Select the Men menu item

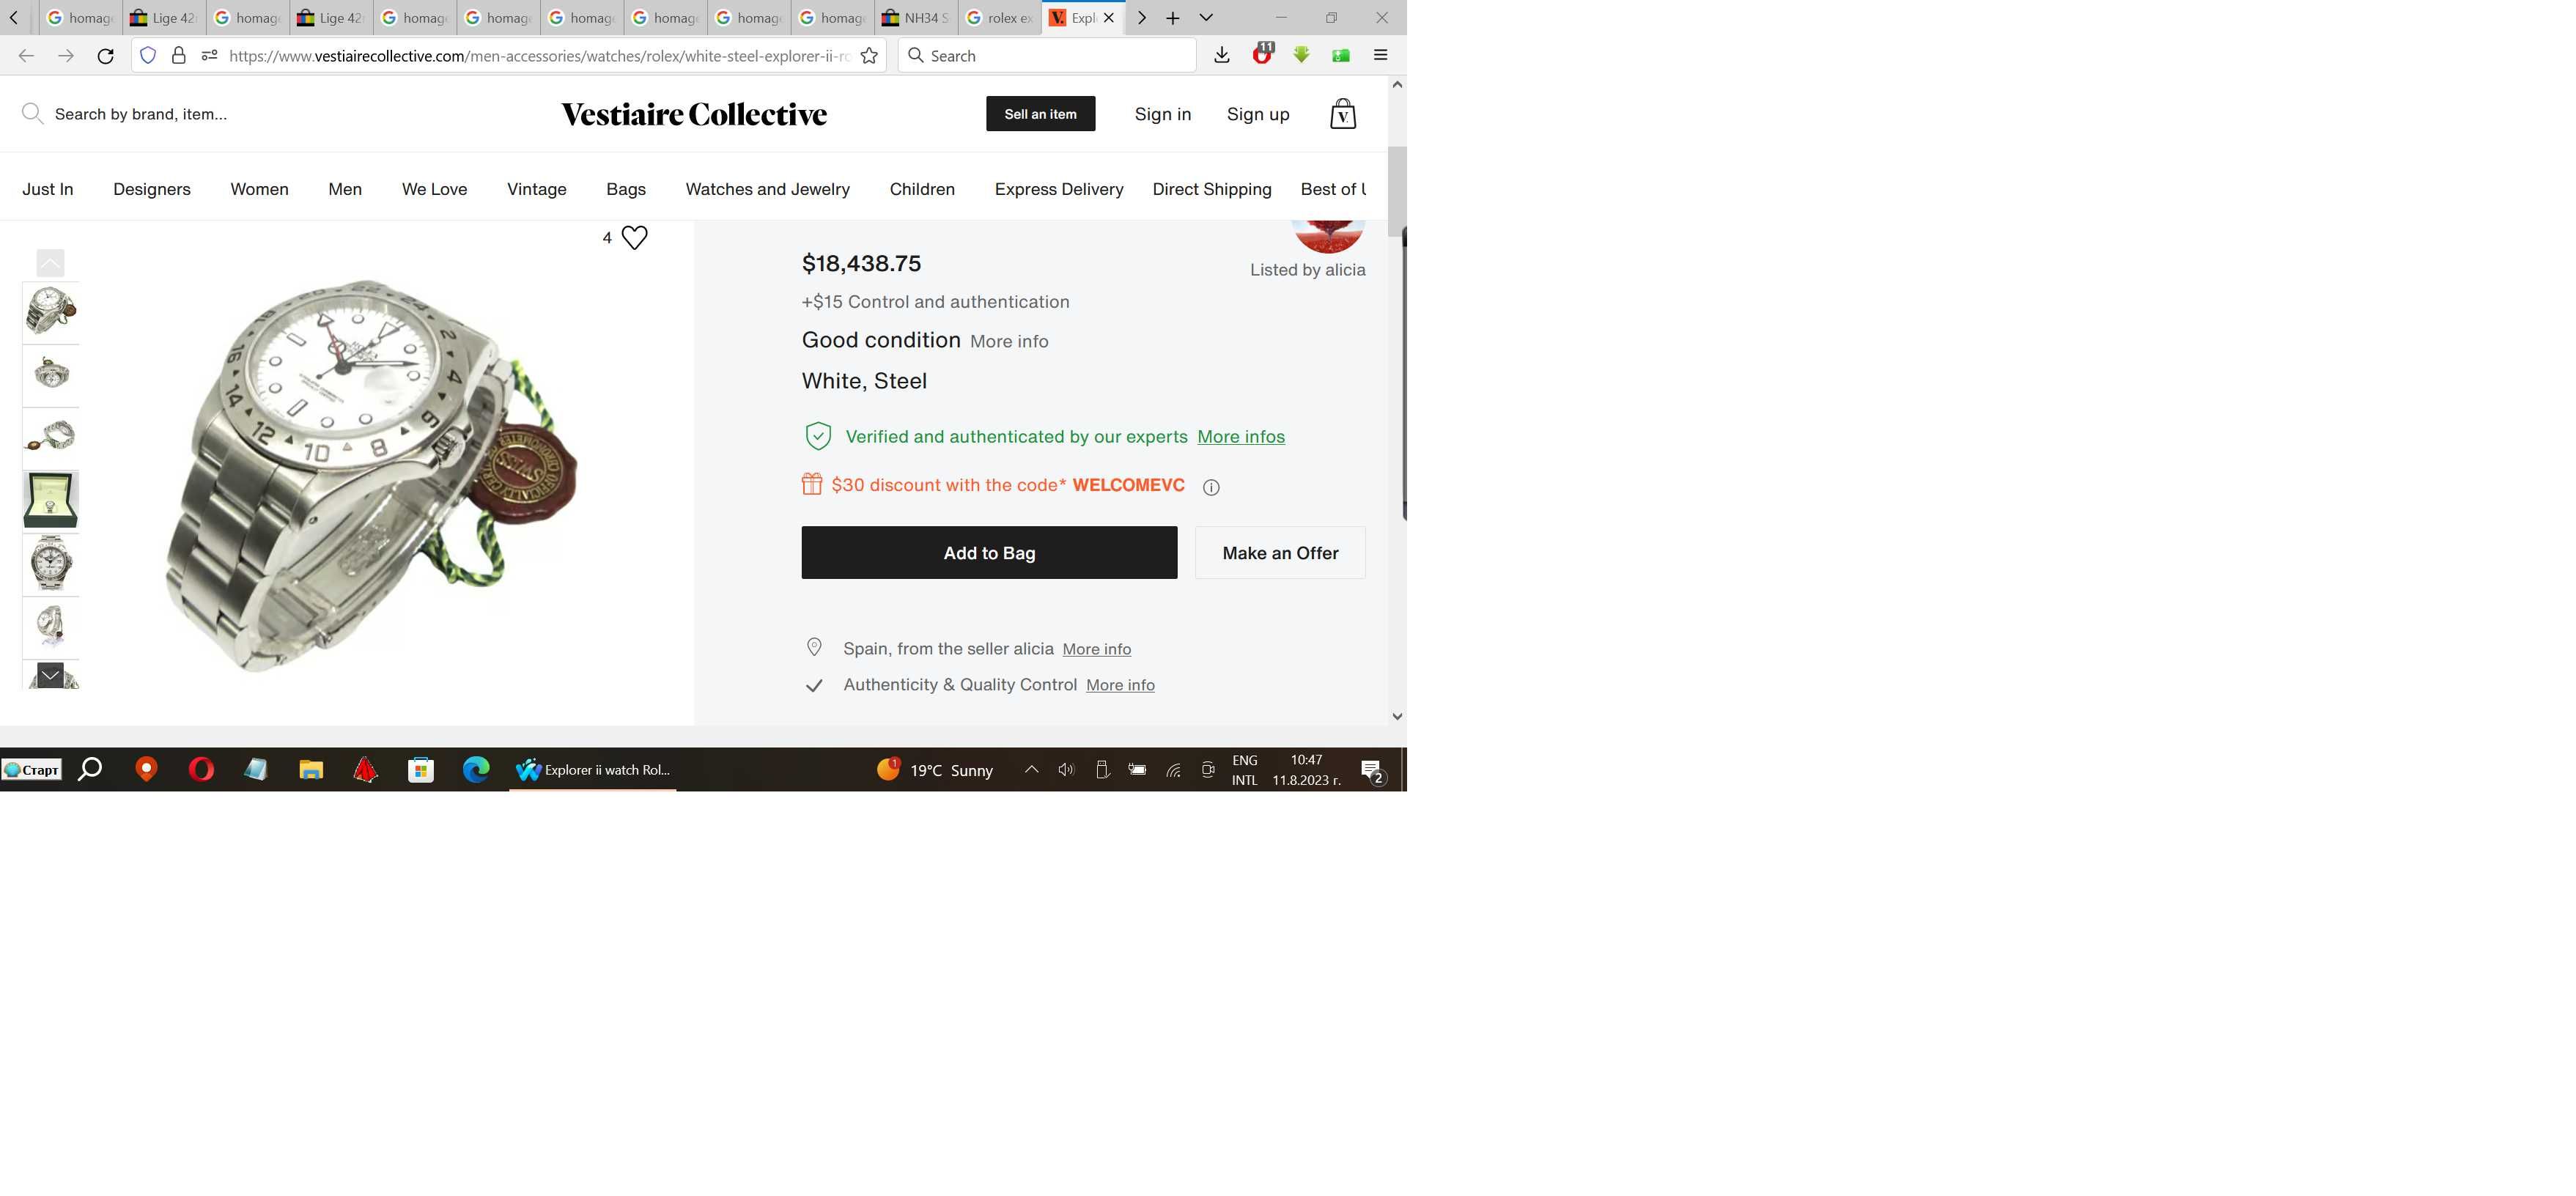pyautogui.click(x=344, y=188)
